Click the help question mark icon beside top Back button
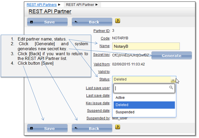 118,22
